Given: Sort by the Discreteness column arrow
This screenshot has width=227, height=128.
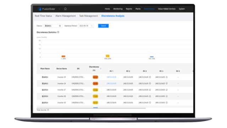Looking at the screenshot, I should (101, 69).
